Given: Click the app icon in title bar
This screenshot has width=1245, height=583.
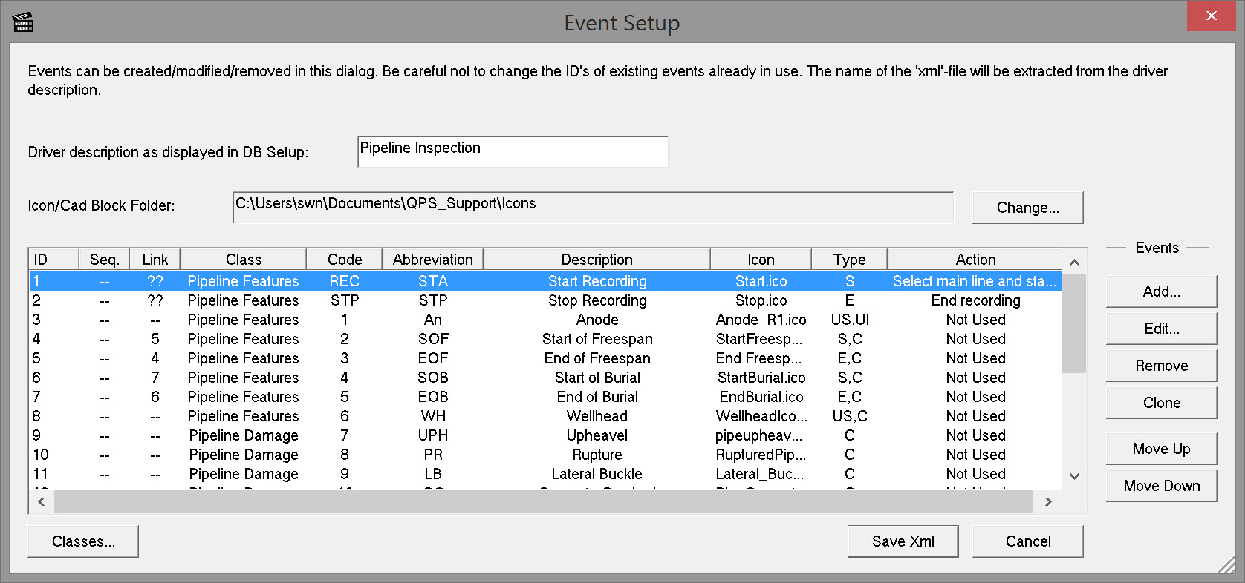Looking at the screenshot, I should [x=23, y=22].
